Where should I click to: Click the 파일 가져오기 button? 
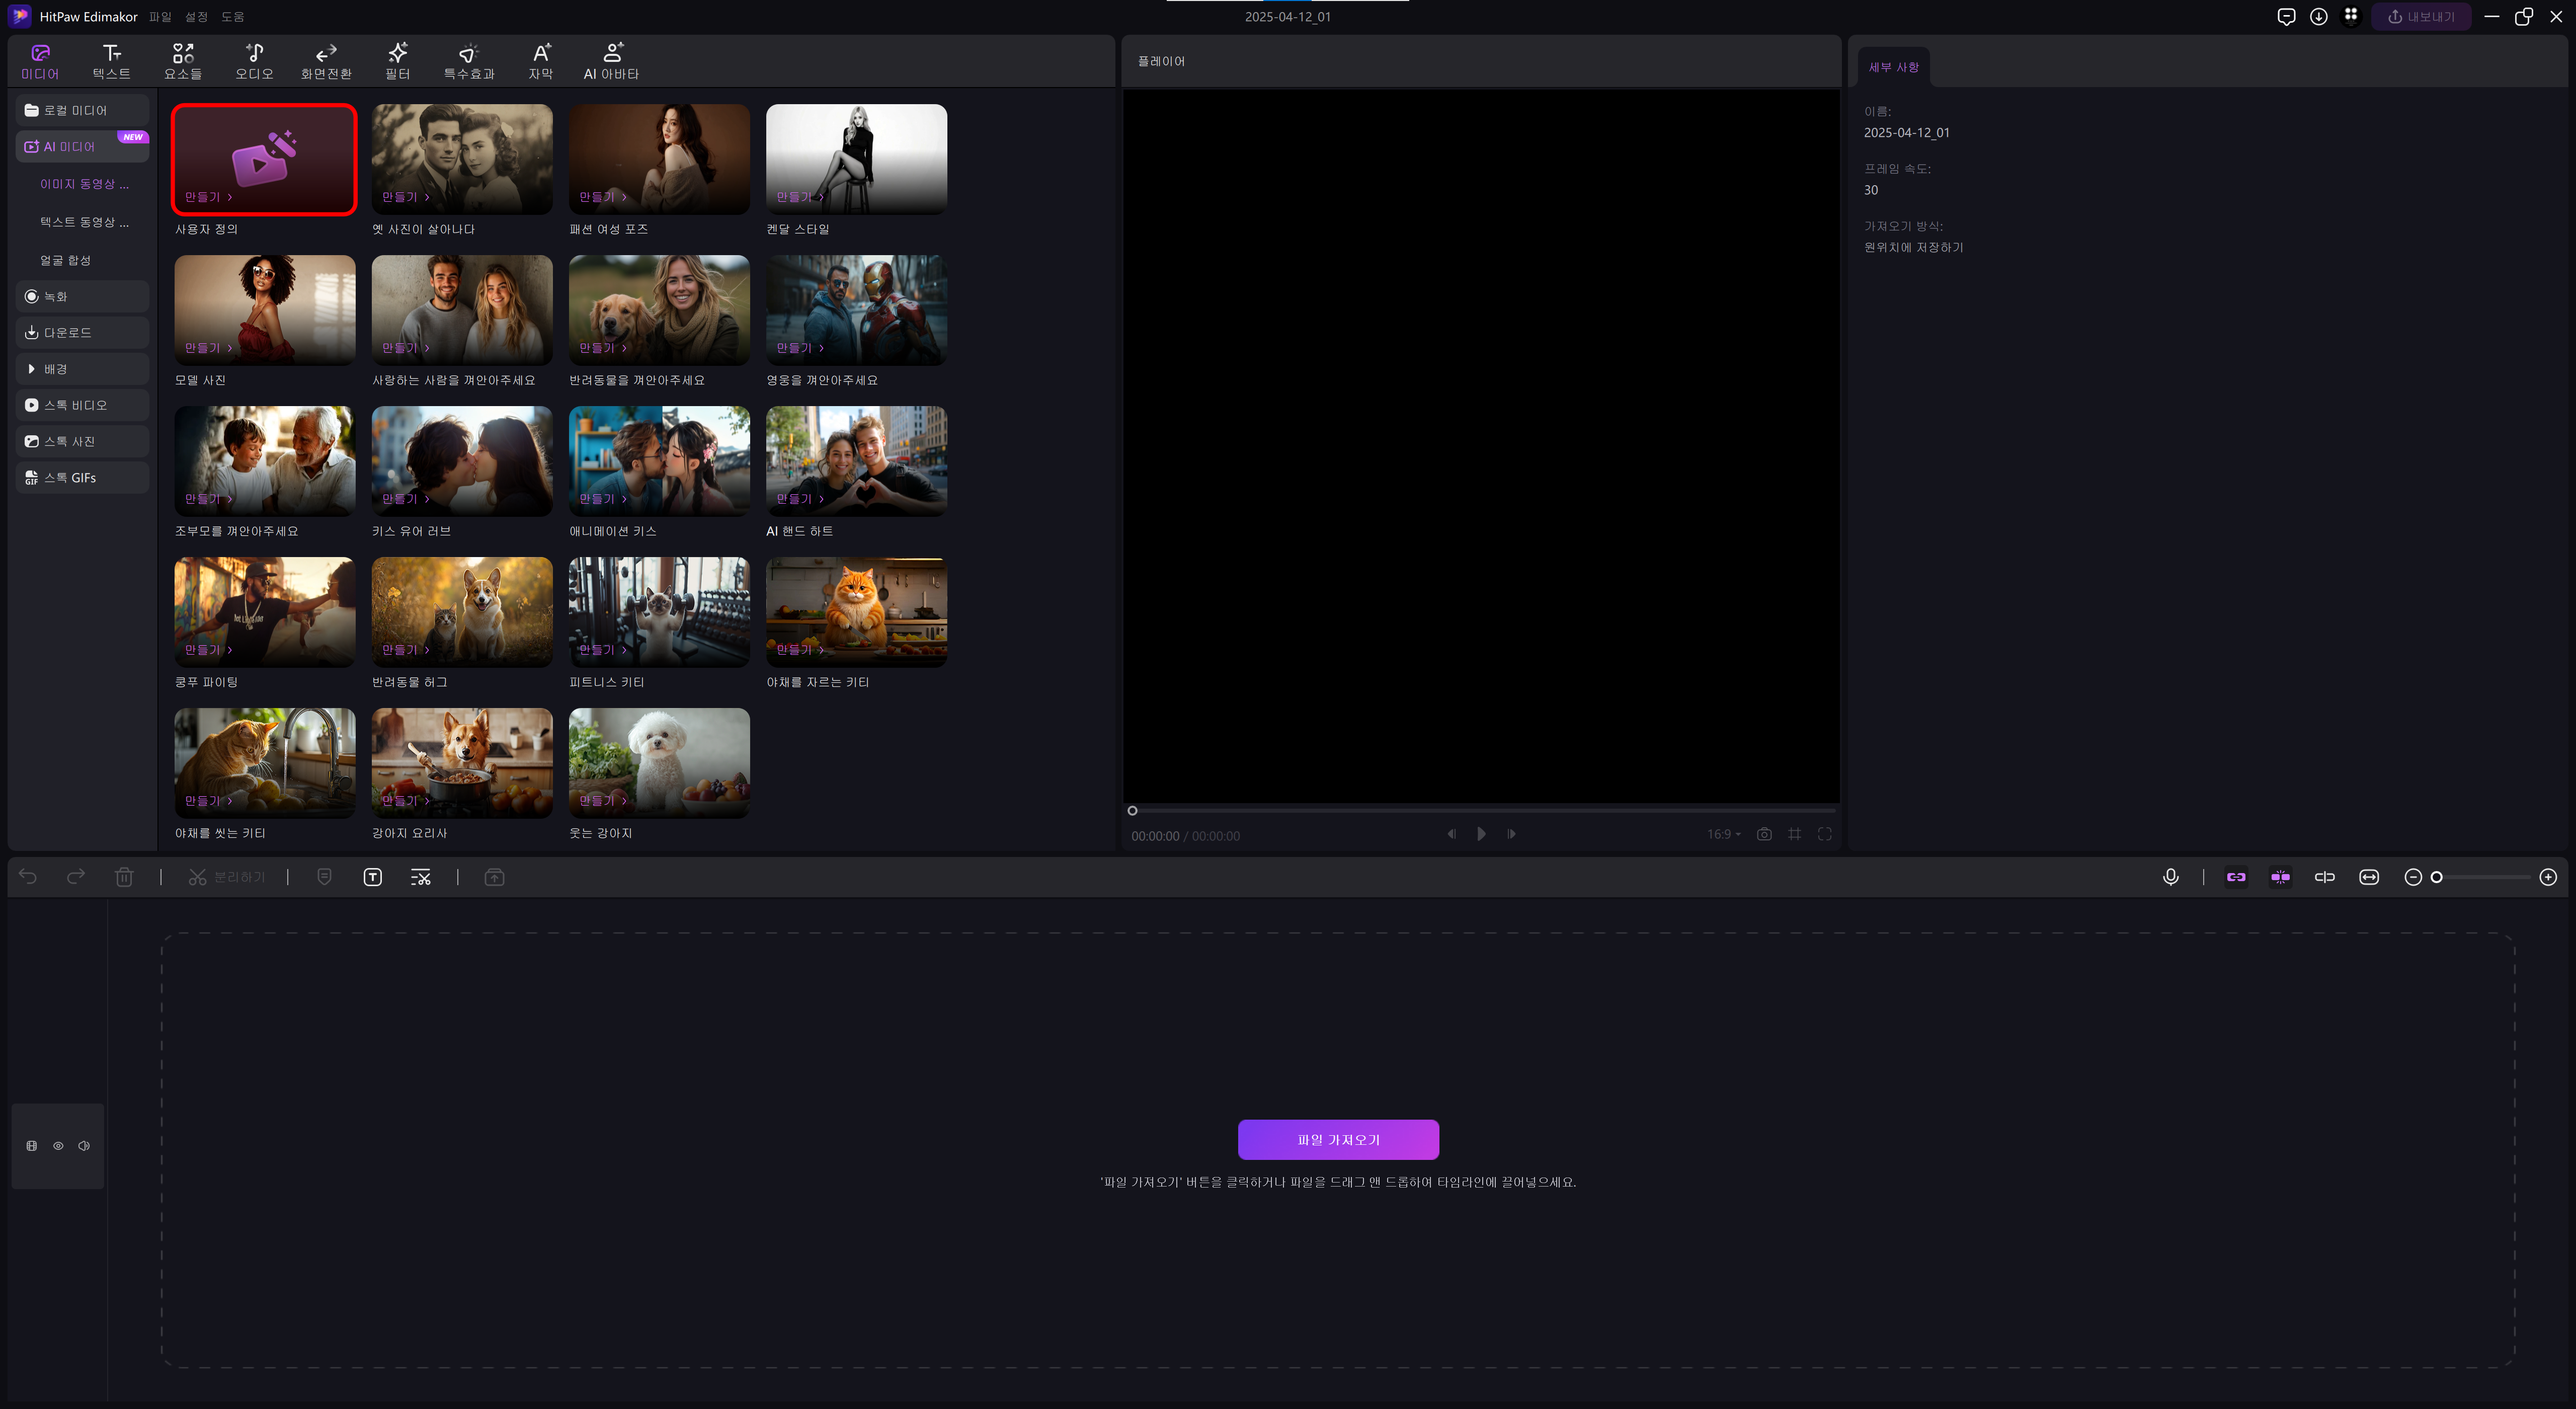pyautogui.click(x=1338, y=1139)
